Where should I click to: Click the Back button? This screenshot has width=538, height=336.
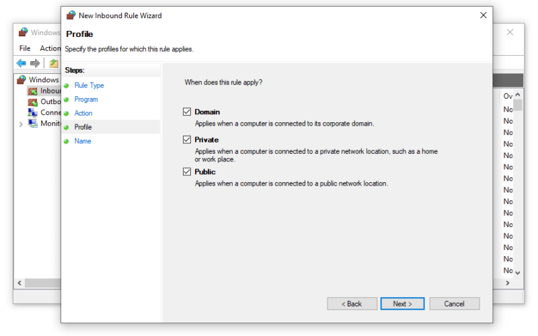point(352,304)
